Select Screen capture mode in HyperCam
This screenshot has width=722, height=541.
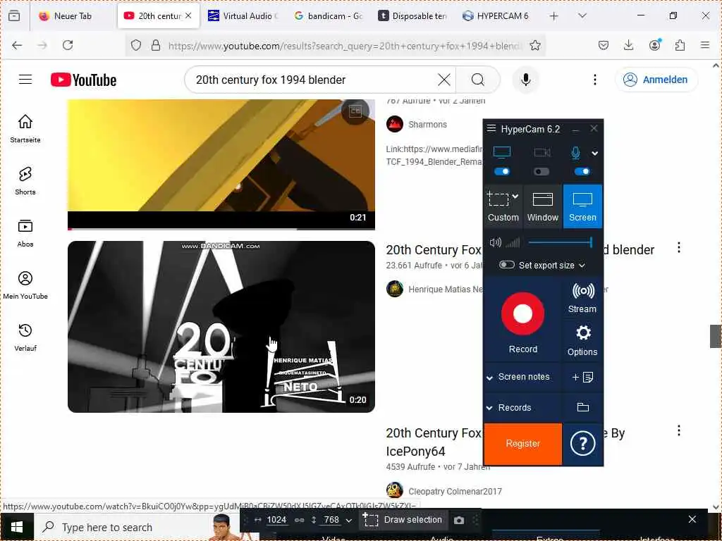tap(582, 206)
